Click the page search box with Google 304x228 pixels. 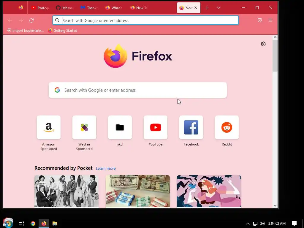click(x=138, y=90)
